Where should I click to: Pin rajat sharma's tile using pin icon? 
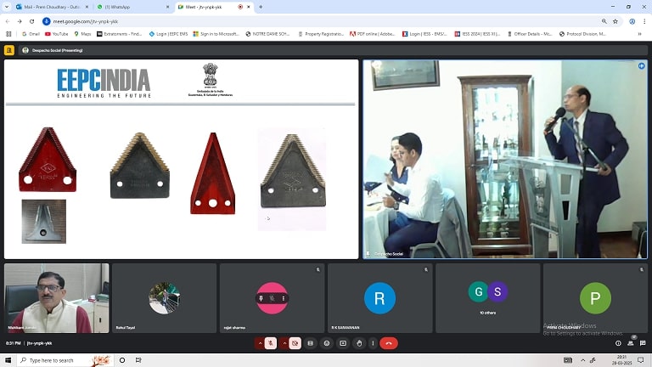tap(261, 298)
